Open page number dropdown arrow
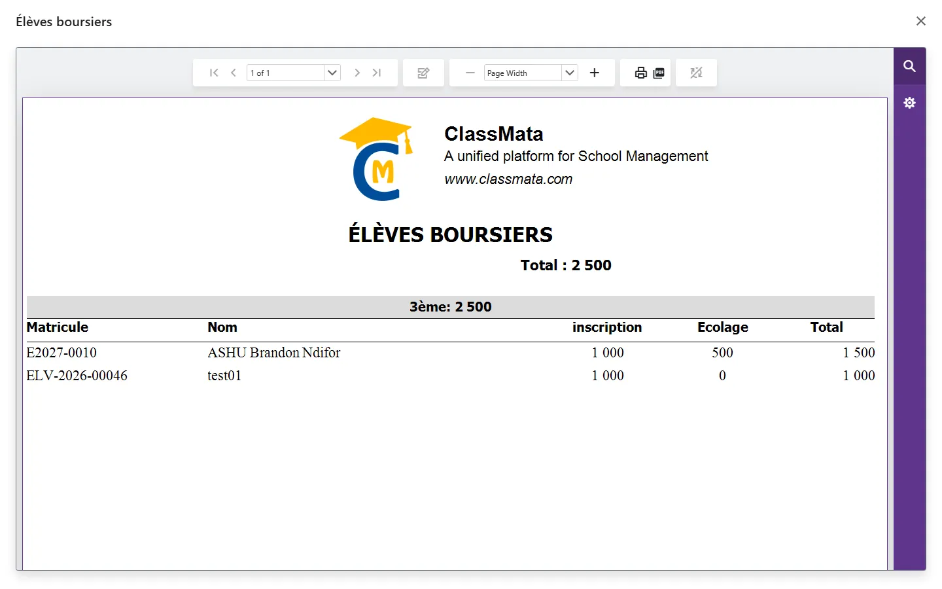The image size is (942, 589). coord(332,73)
